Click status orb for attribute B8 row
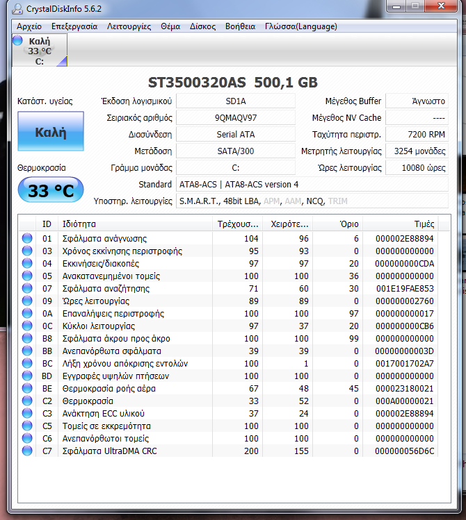Screen dimensions: 466x520 click(27, 338)
